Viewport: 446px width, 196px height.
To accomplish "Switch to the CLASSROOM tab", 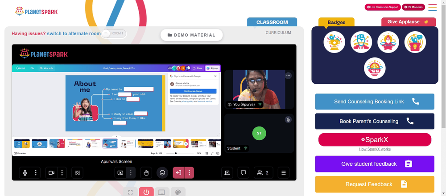I will click(x=272, y=22).
